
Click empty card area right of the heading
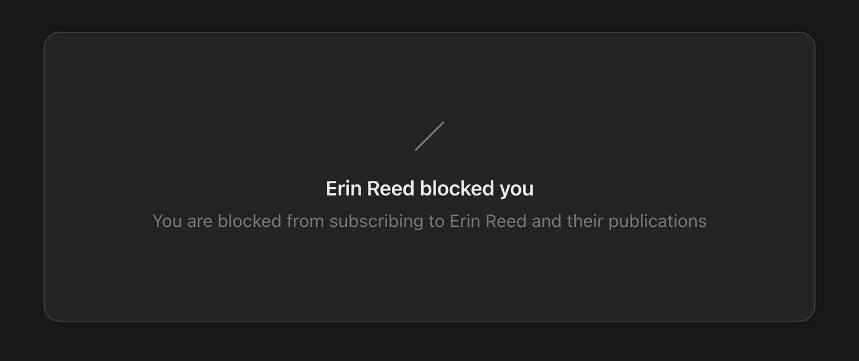click(673, 188)
